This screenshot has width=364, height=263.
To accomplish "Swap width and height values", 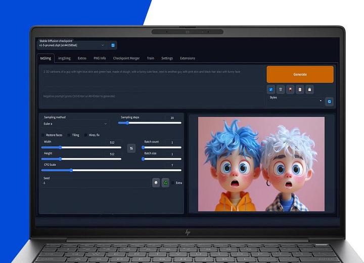I will [x=131, y=148].
